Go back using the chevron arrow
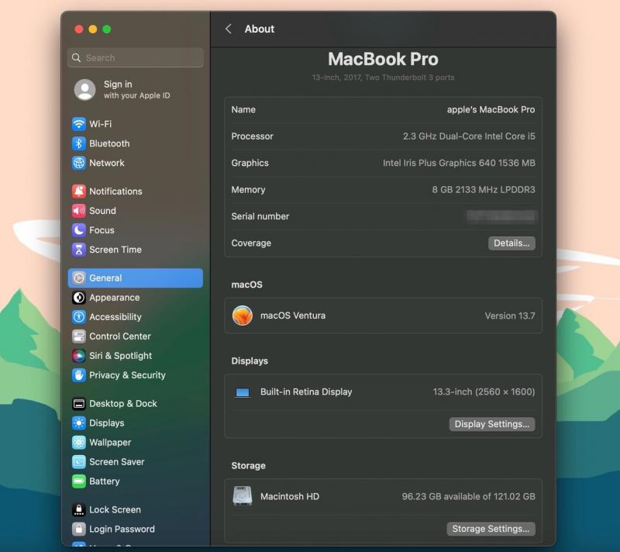 pos(229,29)
